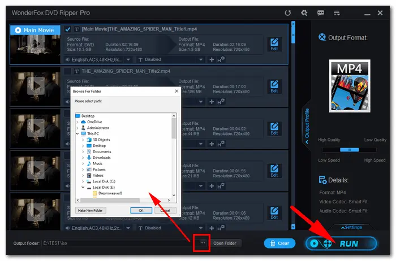
Task: Click H icon in the bottom title row
Action: [x=221, y=228]
